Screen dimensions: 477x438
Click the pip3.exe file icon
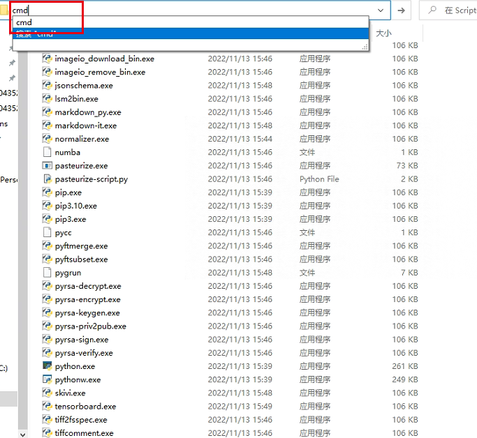[47, 219]
